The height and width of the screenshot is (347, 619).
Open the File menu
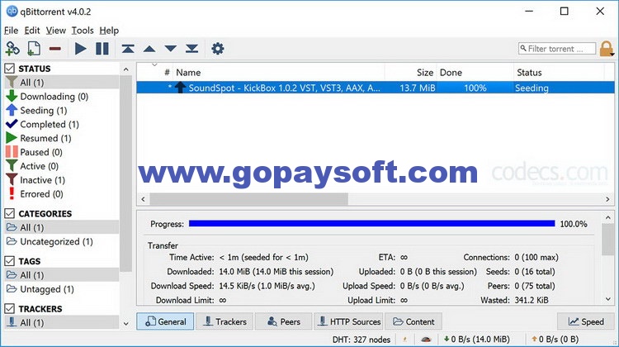point(11,31)
